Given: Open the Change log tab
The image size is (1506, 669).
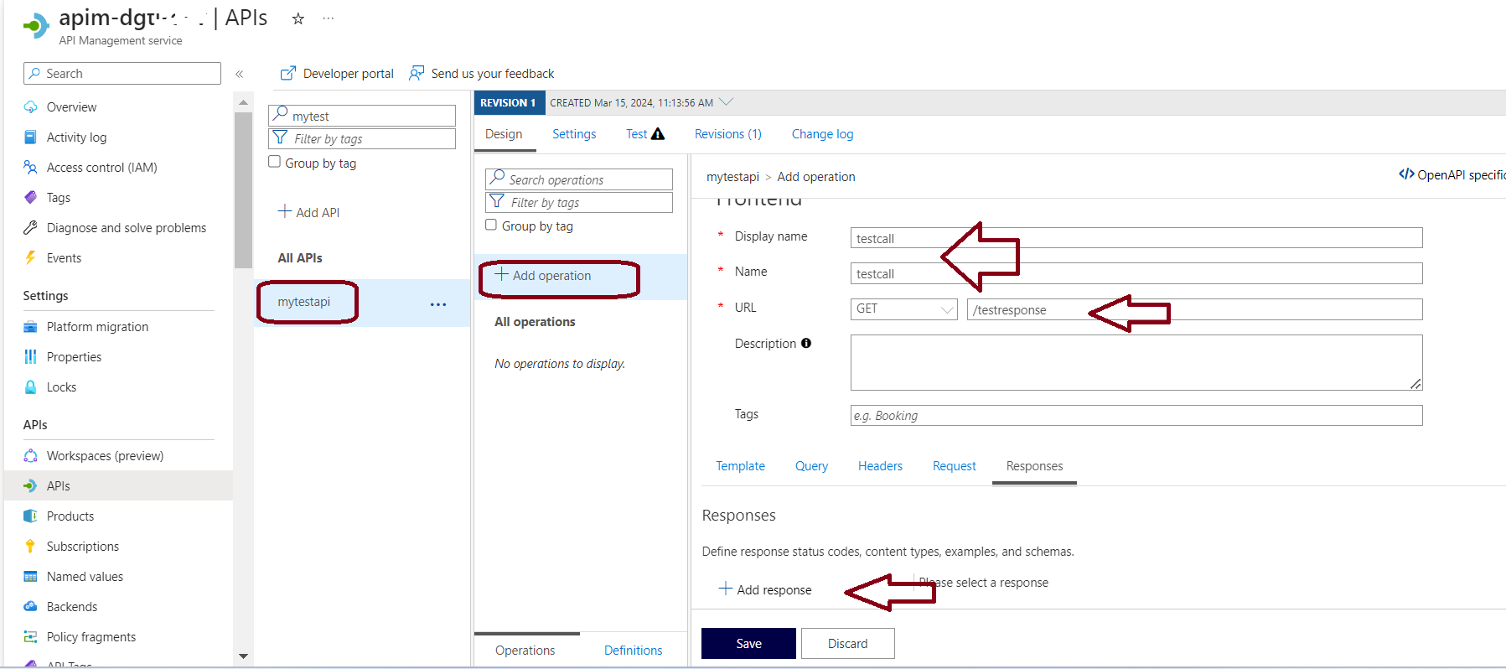Looking at the screenshot, I should [x=822, y=134].
